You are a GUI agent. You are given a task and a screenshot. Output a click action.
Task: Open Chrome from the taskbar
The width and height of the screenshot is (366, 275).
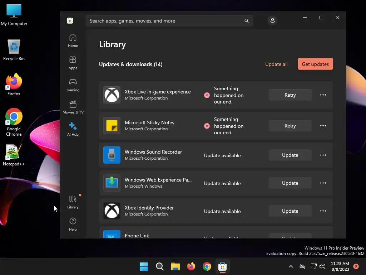[x=207, y=266]
